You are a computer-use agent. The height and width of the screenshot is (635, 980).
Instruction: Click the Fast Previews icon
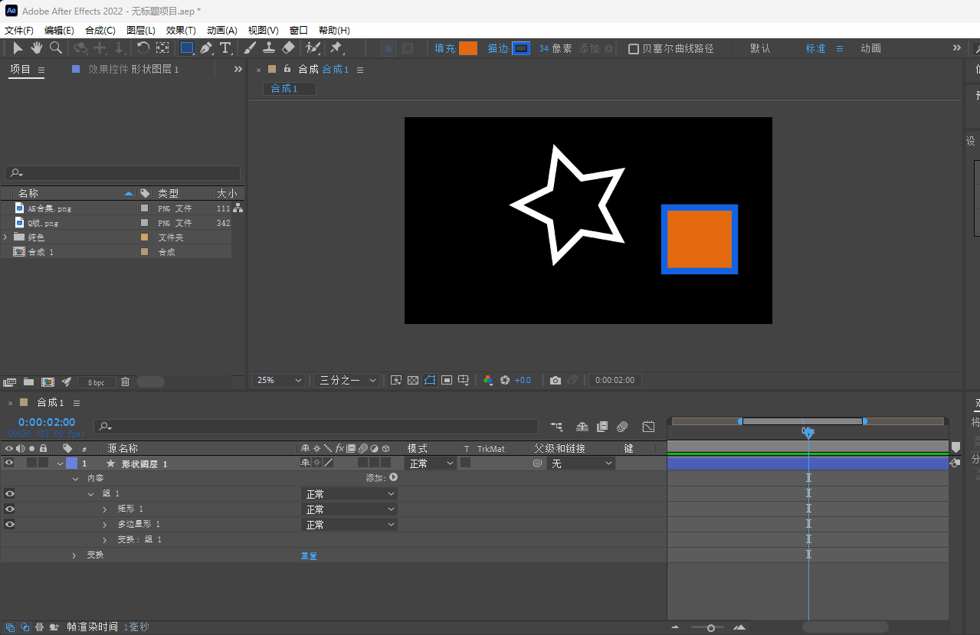[x=396, y=380]
